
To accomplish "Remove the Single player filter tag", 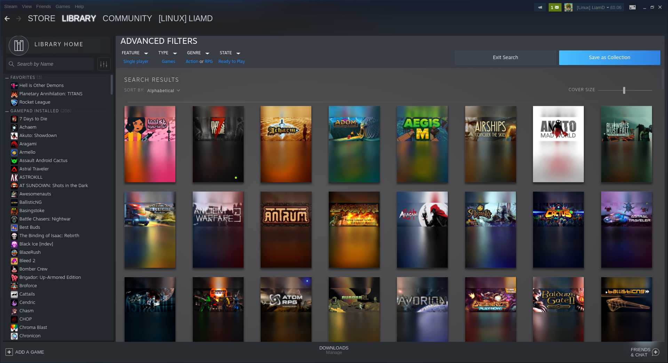I will pyautogui.click(x=136, y=62).
